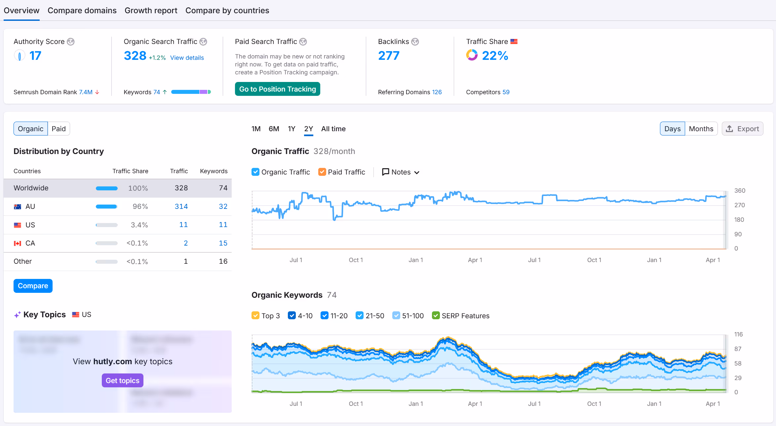Image resolution: width=776 pixels, height=426 pixels.
Task: Click globe icon beside Backlinks heading
Action: 415,42
